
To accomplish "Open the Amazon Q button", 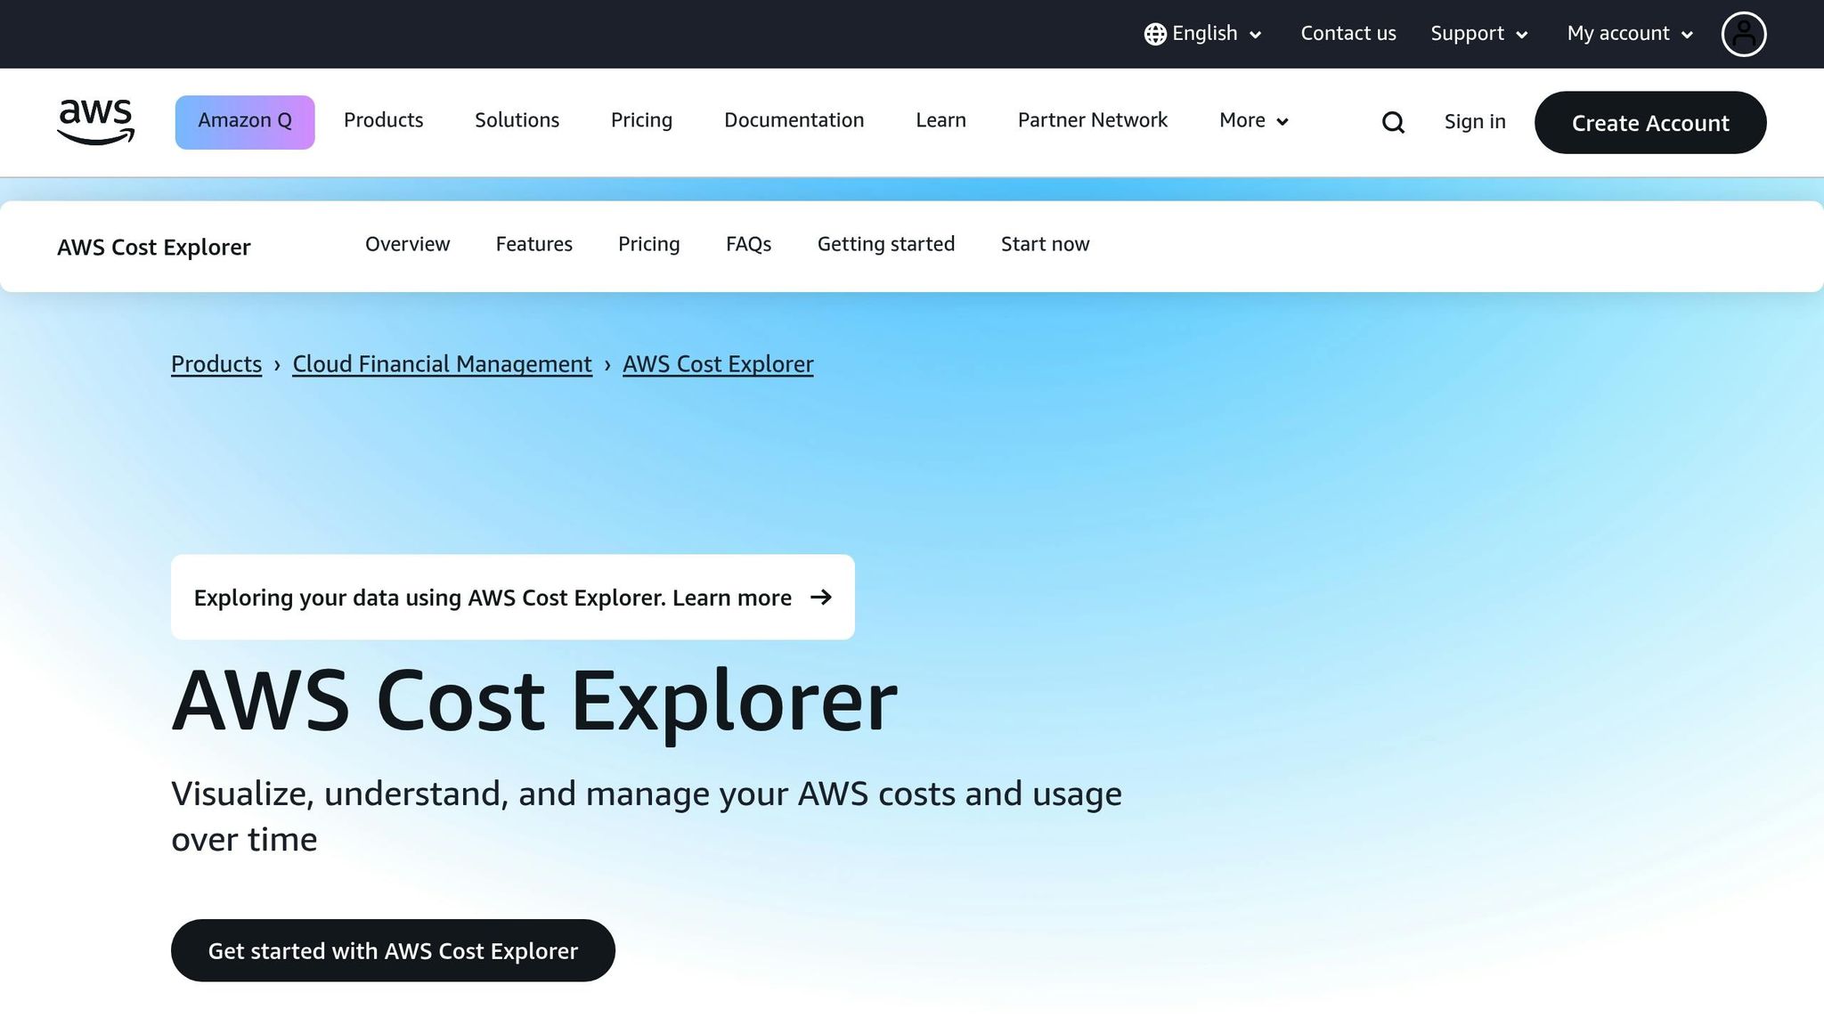I will pos(245,122).
